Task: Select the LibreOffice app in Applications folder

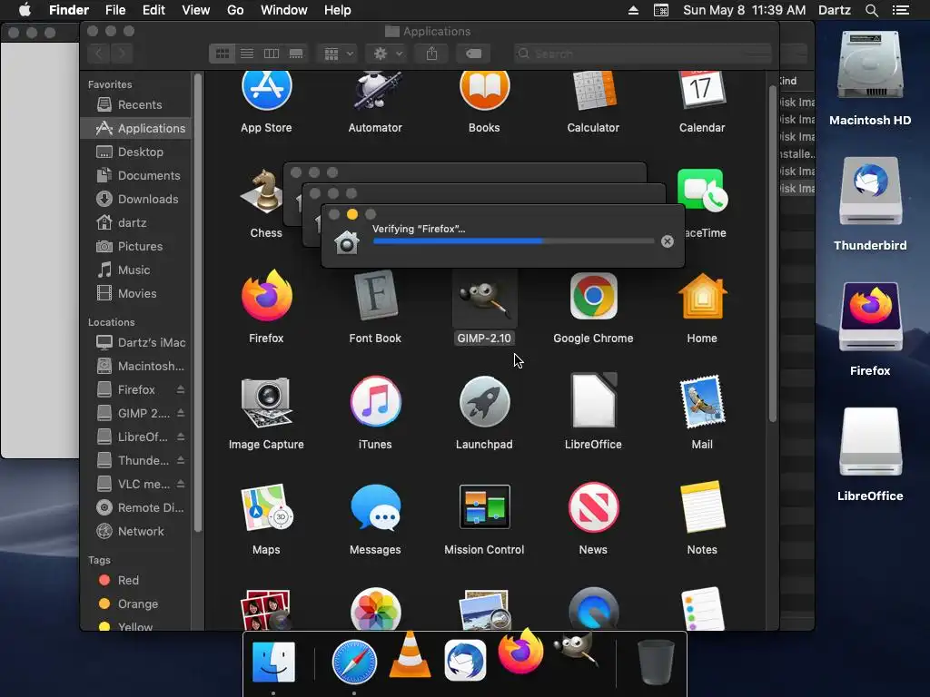Action: click(593, 400)
